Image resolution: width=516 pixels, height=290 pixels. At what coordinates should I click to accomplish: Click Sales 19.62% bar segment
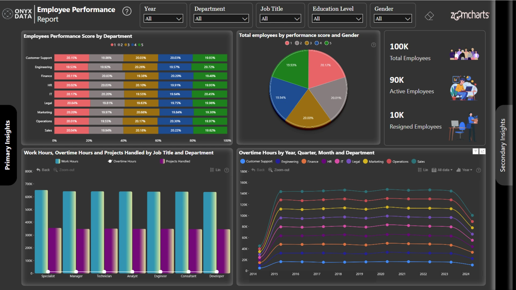210,130
